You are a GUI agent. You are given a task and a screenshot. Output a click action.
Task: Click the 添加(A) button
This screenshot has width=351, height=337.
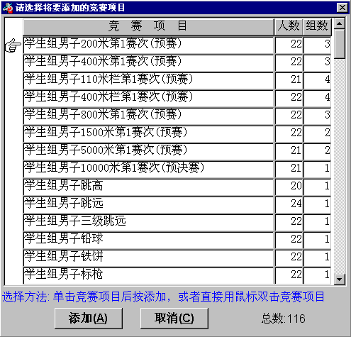(89, 319)
